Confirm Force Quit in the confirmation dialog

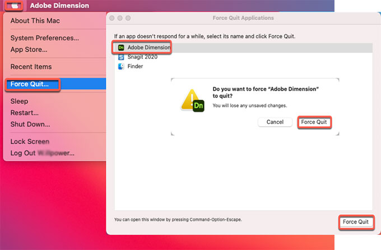(314, 122)
